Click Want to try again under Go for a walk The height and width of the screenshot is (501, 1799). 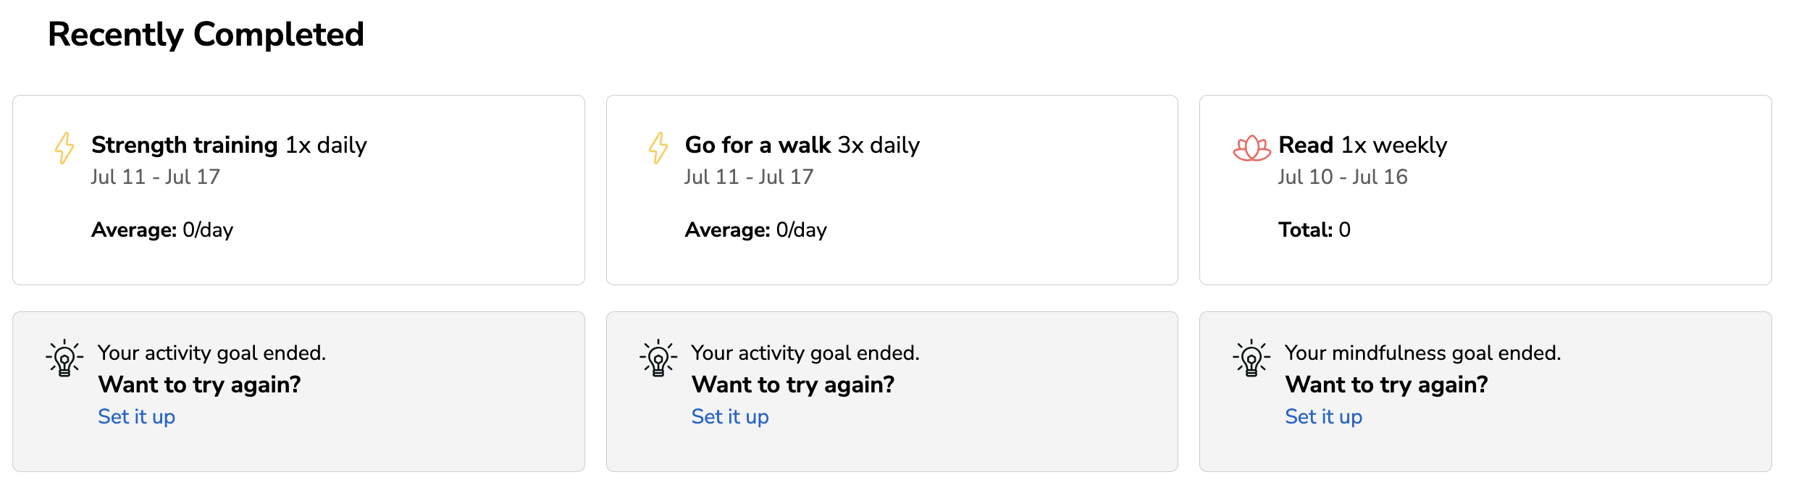[793, 384]
